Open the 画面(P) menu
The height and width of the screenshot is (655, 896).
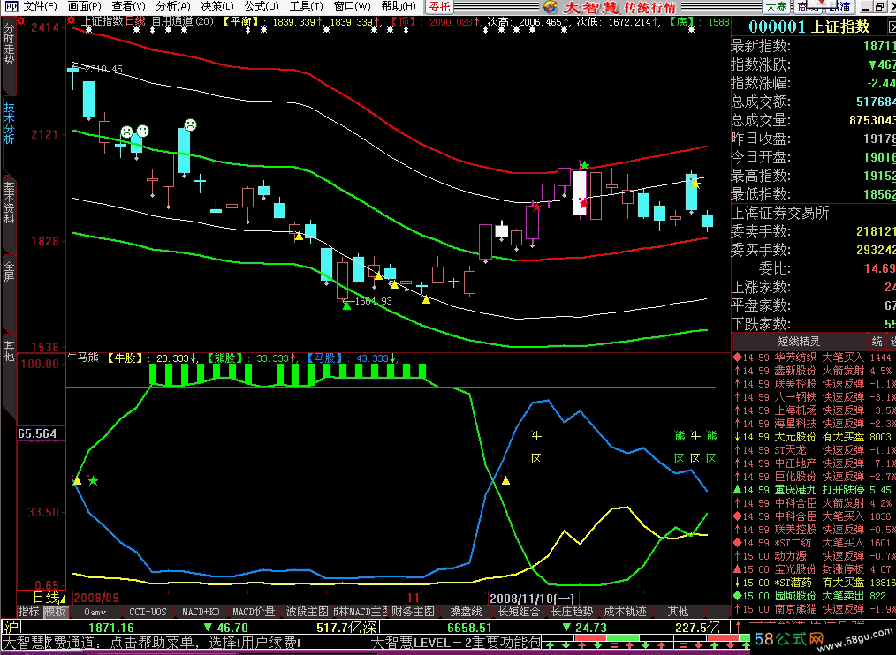[x=85, y=7]
